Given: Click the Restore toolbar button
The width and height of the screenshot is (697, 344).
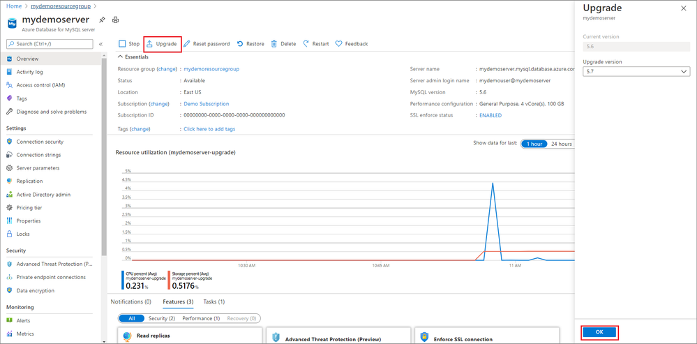Looking at the screenshot, I should 250,43.
